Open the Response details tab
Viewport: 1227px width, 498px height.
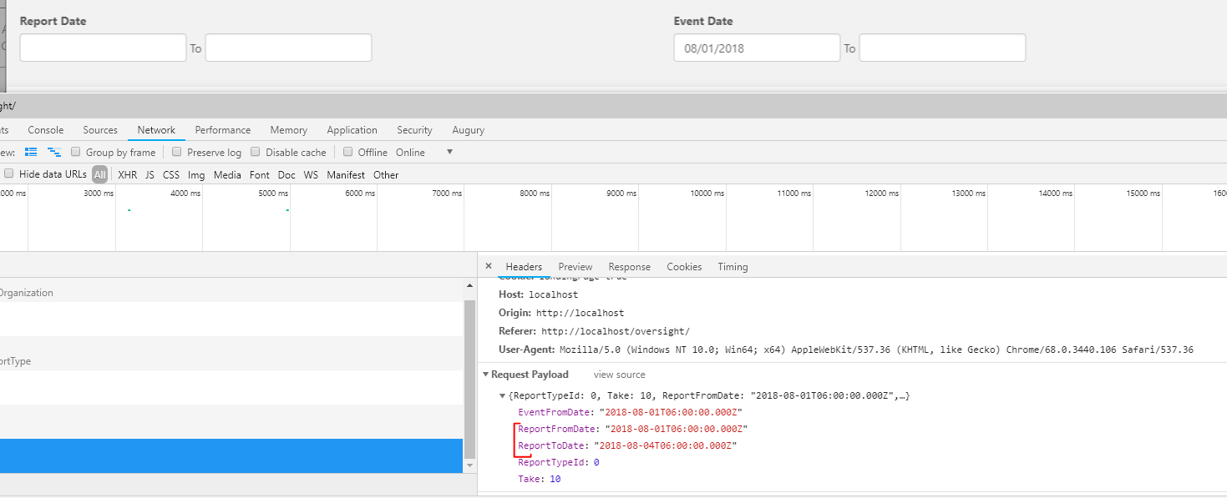click(630, 267)
